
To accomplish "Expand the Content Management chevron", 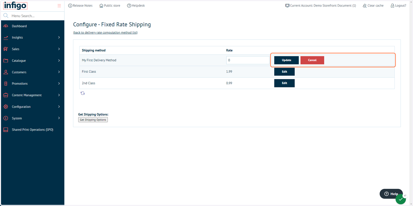I will click(x=59, y=95).
